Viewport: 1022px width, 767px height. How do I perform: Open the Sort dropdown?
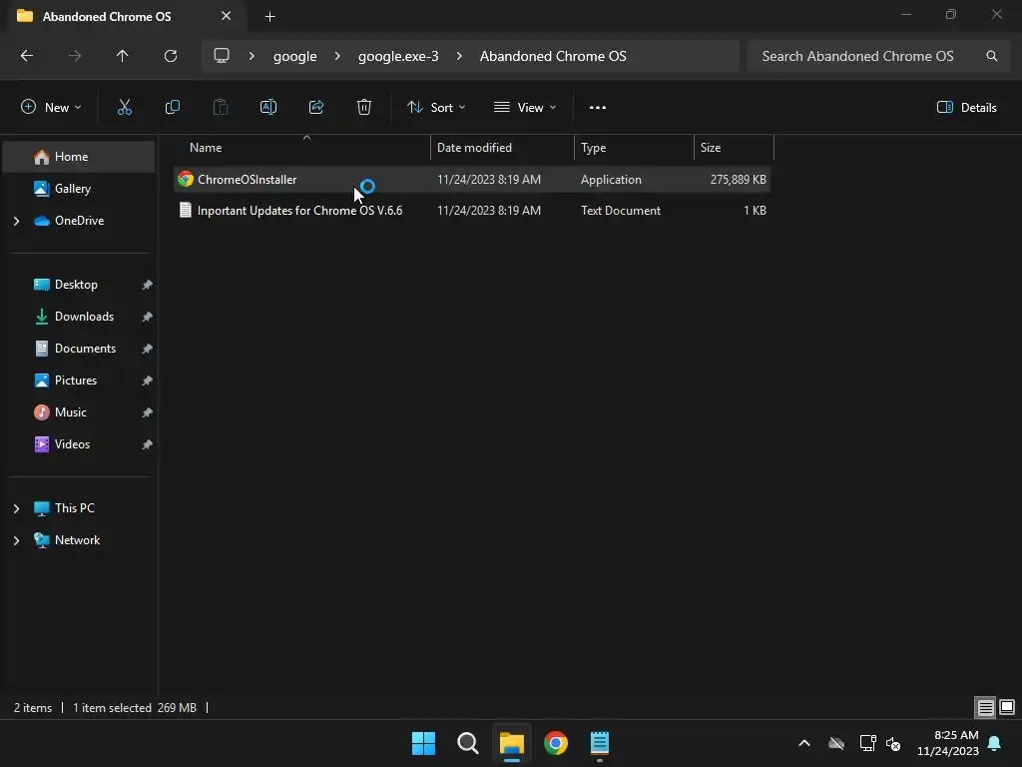[436, 108]
